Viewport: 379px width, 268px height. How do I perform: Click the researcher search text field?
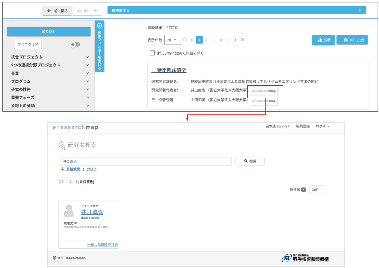tap(145, 161)
